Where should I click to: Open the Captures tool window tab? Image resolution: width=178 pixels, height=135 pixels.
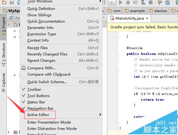click(x=4, y=82)
